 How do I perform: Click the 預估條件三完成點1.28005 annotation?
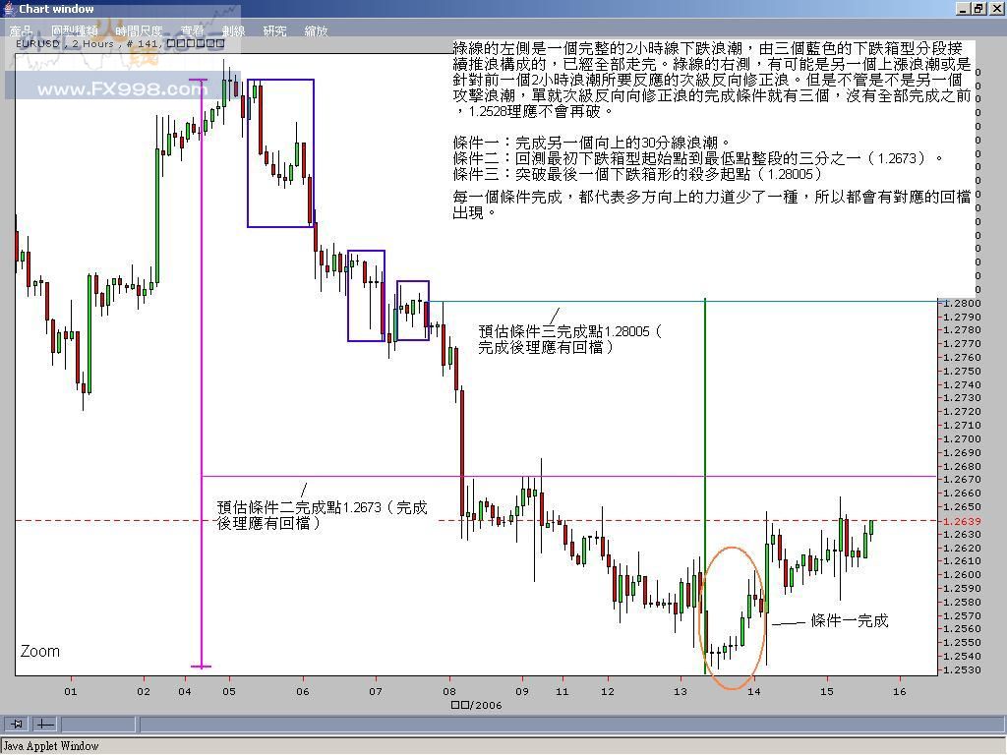tap(569, 339)
